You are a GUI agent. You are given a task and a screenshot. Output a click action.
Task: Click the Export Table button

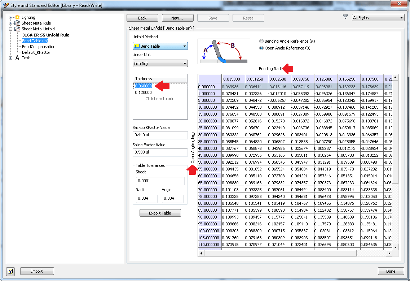pos(160,213)
